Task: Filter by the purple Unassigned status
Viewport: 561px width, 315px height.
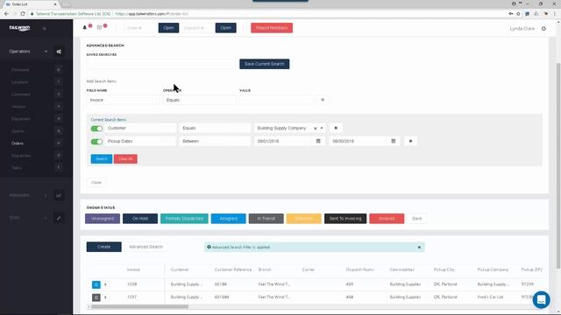Action: pos(103,219)
